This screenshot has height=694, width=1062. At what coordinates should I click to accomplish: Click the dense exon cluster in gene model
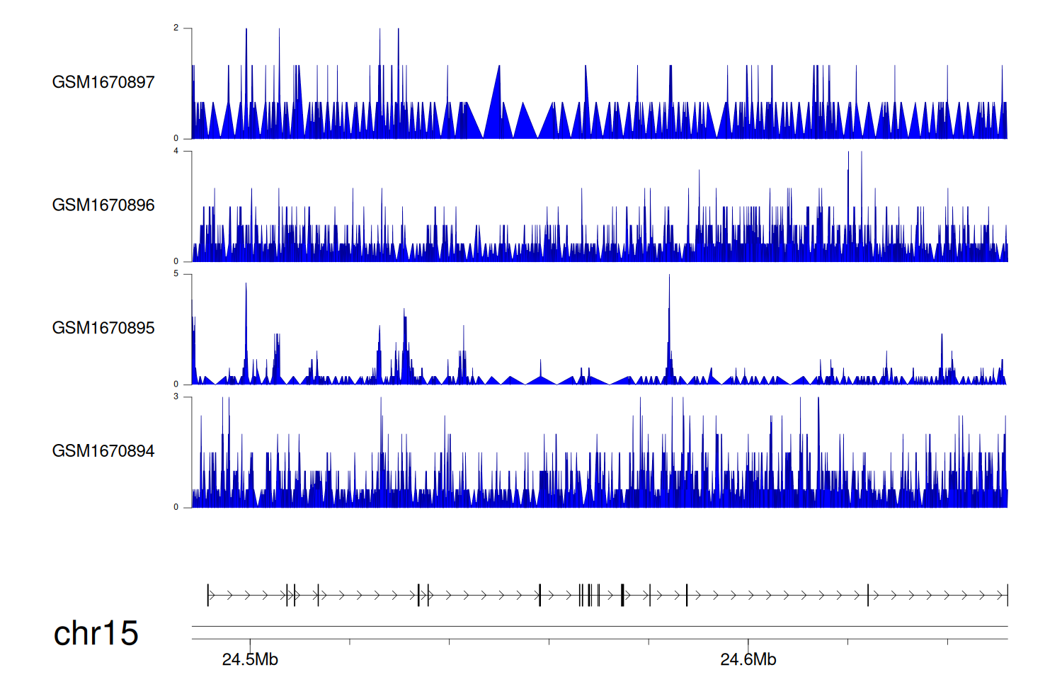pos(589,595)
